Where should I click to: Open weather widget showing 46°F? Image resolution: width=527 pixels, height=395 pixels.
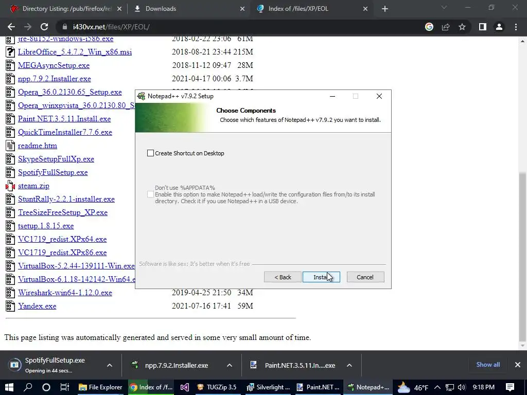[x=413, y=387]
